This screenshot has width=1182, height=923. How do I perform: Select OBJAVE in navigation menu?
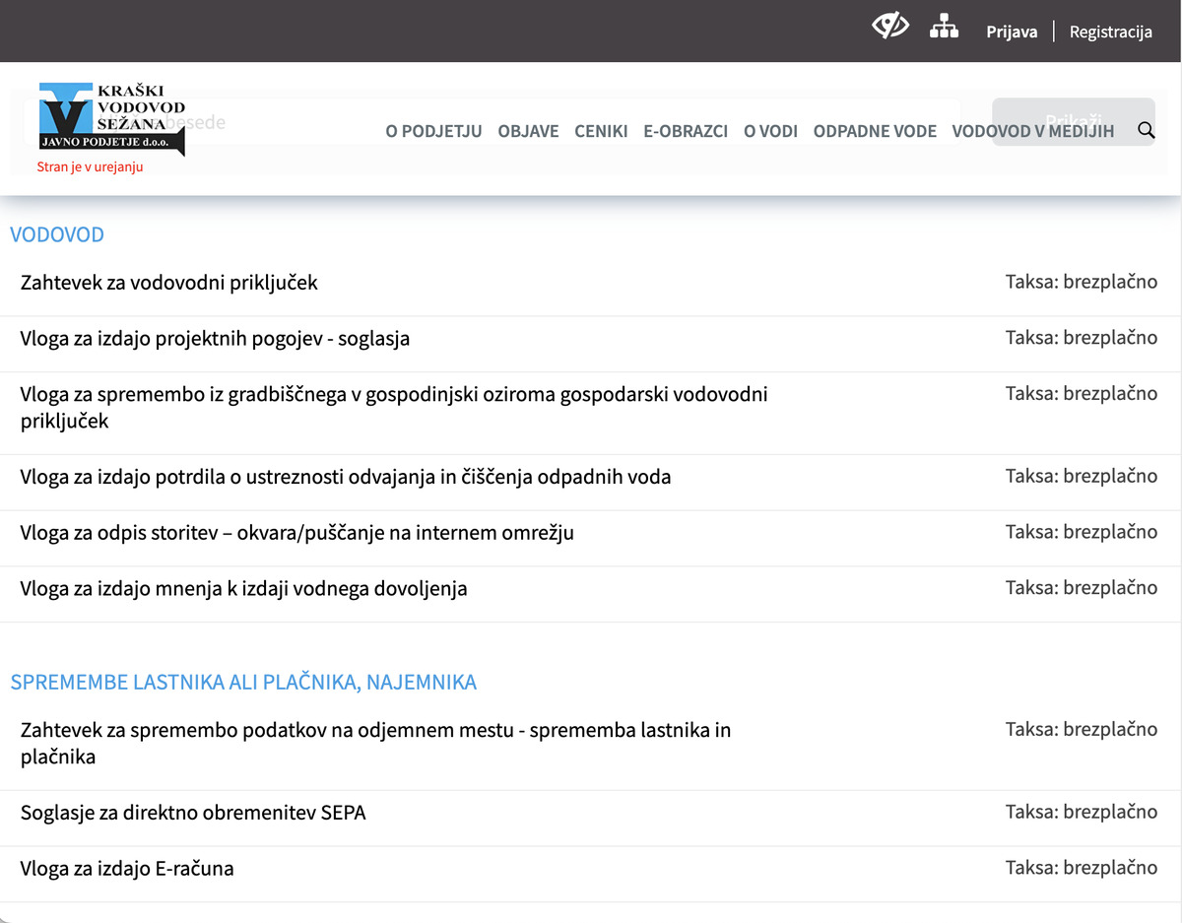tap(528, 131)
